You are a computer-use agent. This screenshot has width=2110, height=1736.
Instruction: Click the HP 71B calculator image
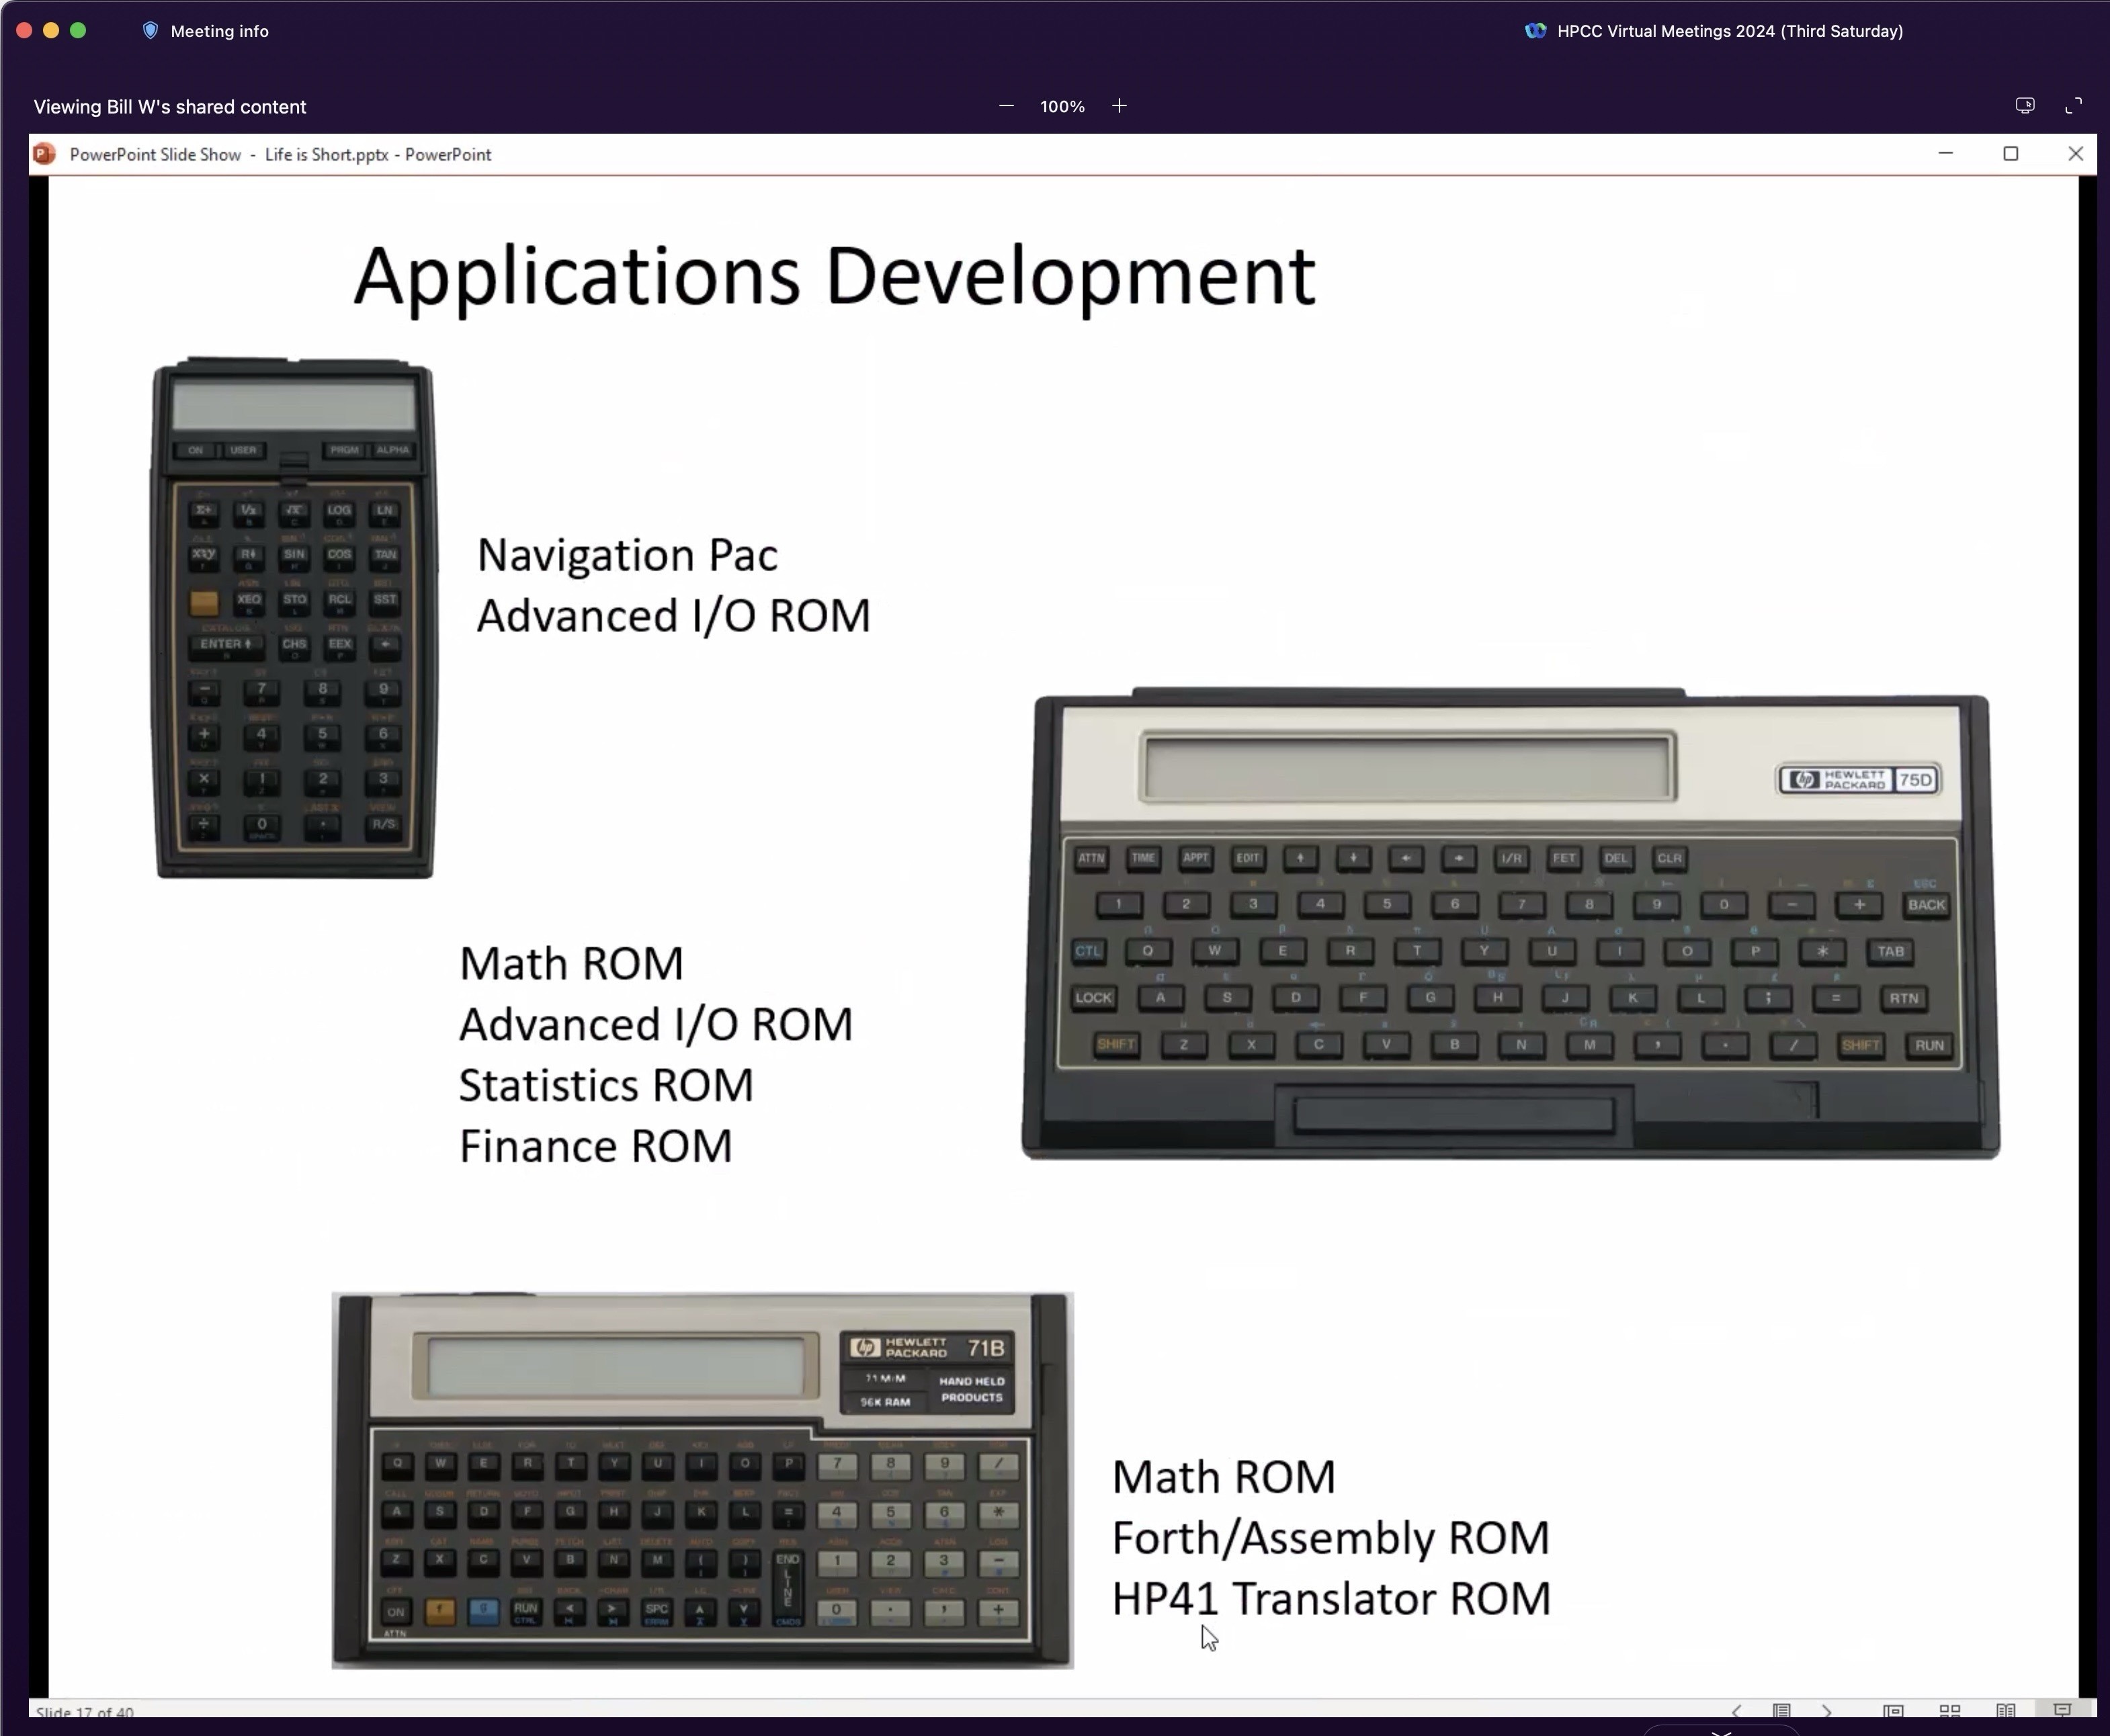[702, 1480]
